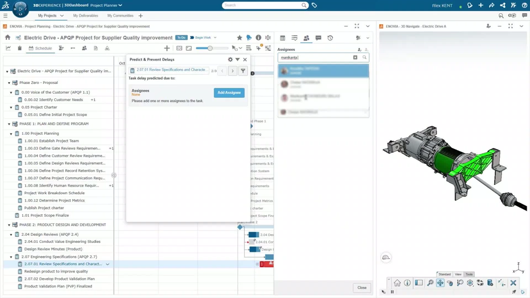530x298 pixels.
Task: Click the filter icon in delays panel
Action: 243,71
